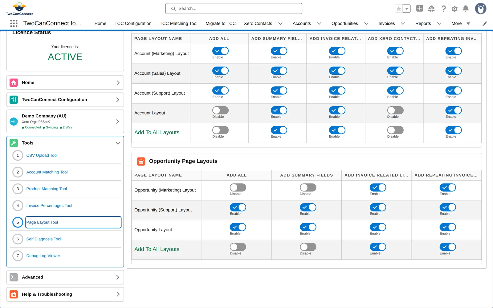Screen dimensions: 493x308
Task: Open the Invoices nav dropdown arrow
Action: pyautogui.click(x=403, y=23)
